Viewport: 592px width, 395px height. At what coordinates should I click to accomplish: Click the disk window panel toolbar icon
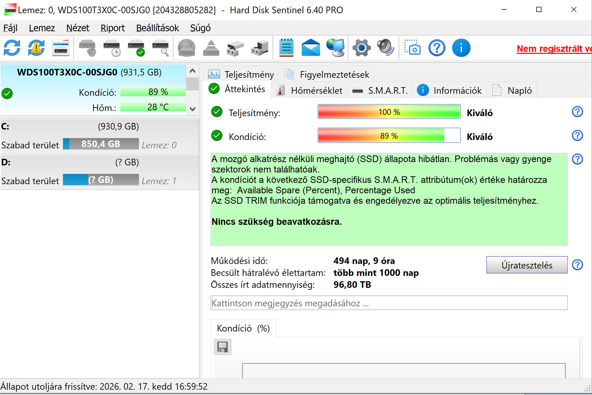[x=61, y=48]
